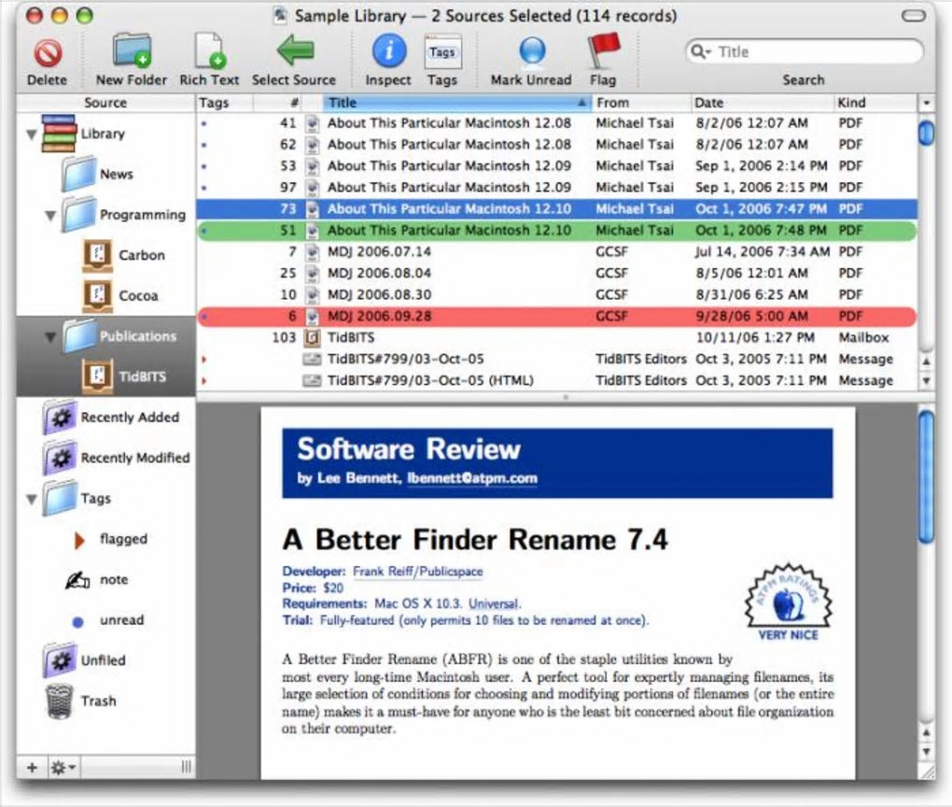Collapse the Publications folder
This screenshot has height=807, width=952.
pyautogui.click(x=51, y=336)
